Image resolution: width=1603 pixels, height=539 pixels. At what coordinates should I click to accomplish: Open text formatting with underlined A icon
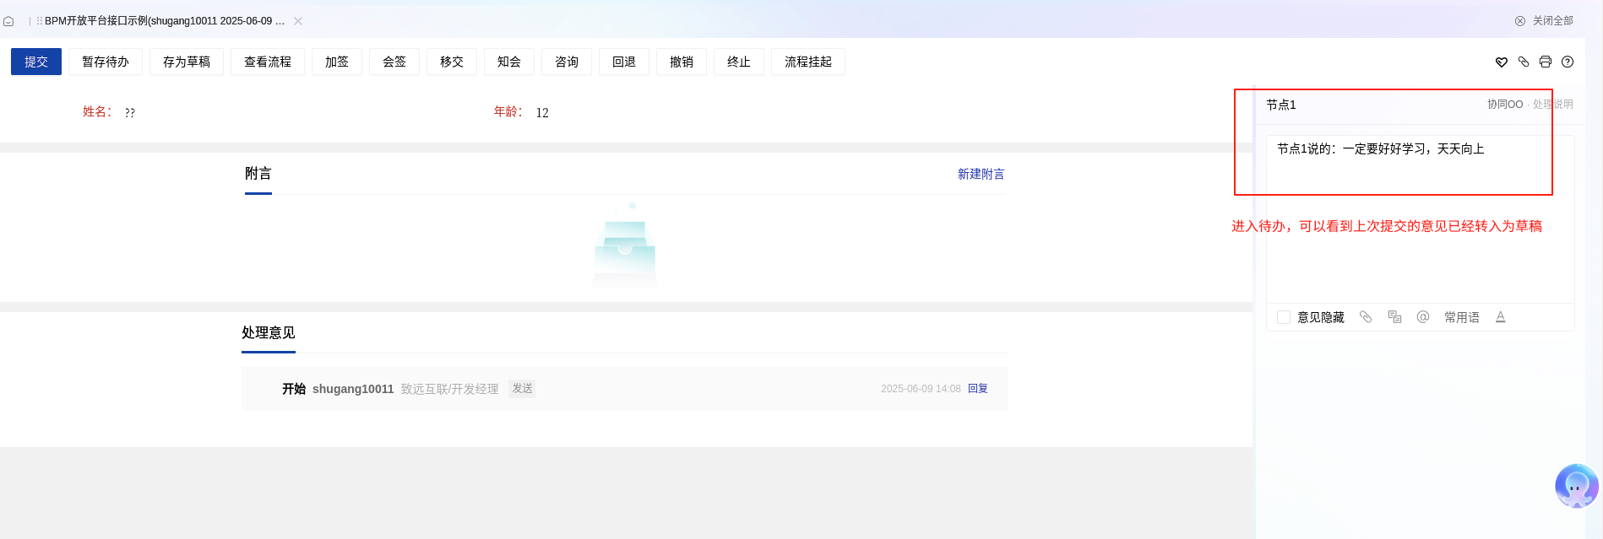pos(1501,317)
